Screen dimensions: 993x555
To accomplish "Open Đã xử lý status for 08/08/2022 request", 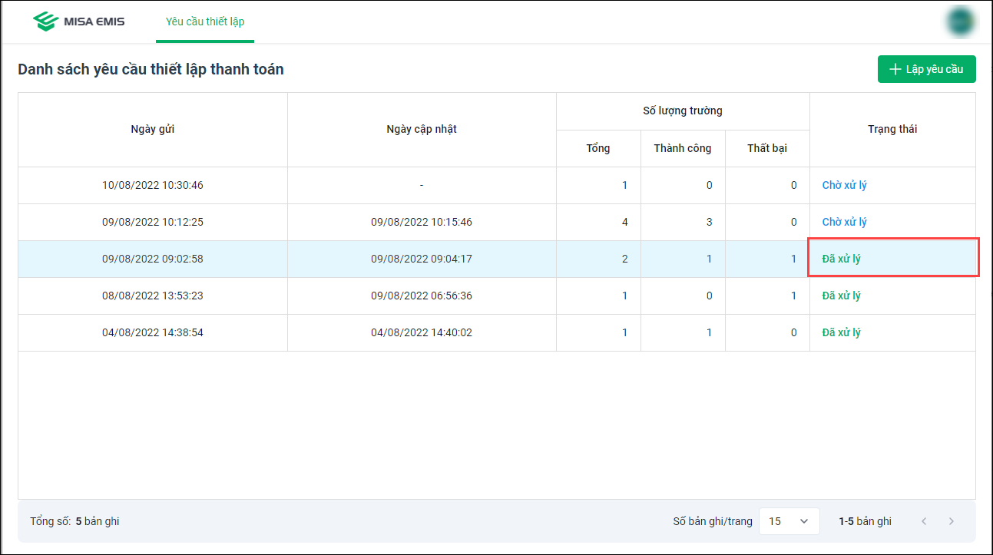I will pyautogui.click(x=842, y=296).
